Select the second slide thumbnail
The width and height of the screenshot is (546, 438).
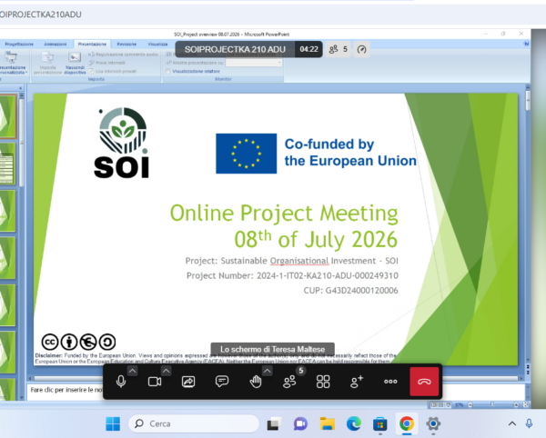(x=7, y=164)
